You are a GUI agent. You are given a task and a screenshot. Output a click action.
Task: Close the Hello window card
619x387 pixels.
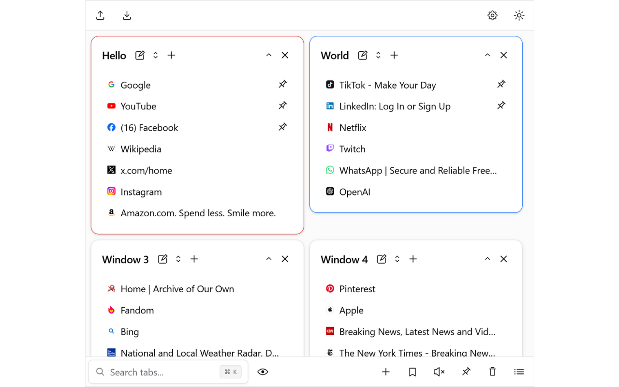285,55
